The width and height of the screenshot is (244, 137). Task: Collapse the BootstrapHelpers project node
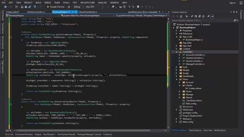point(174,28)
